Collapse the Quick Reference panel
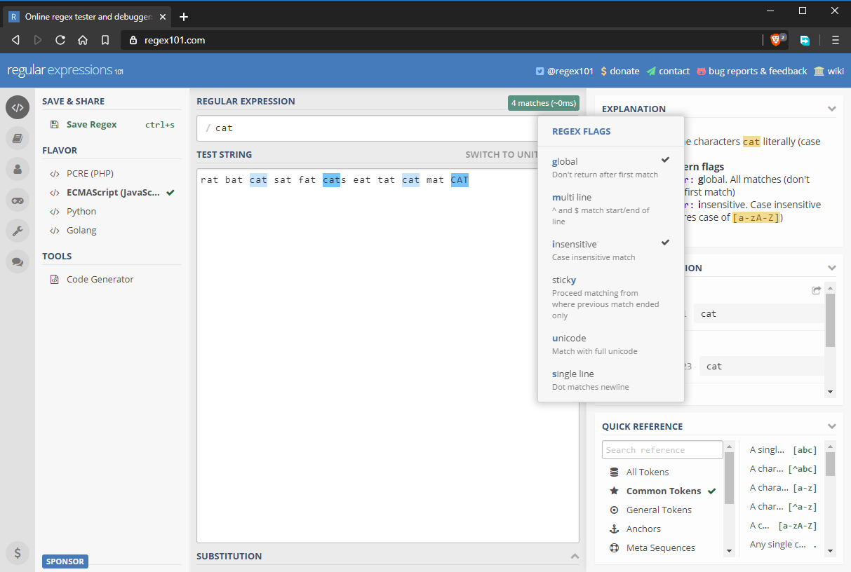The width and height of the screenshot is (851, 572). click(x=831, y=426)
